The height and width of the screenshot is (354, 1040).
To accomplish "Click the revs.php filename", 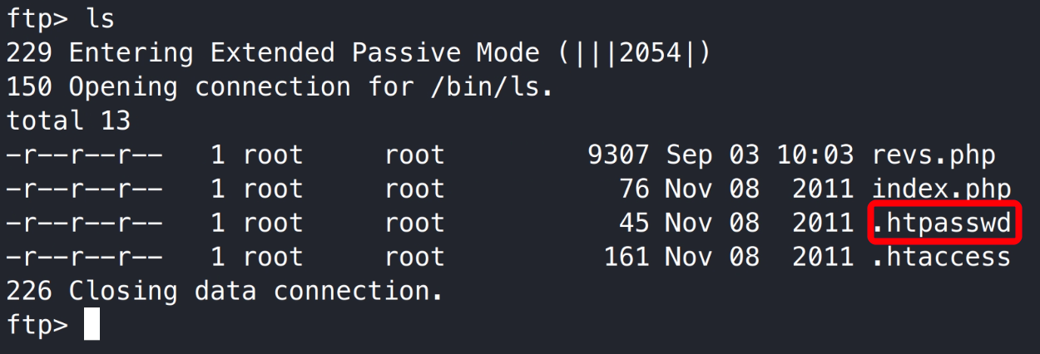I will pyautogui.click(x=934, y=155).
